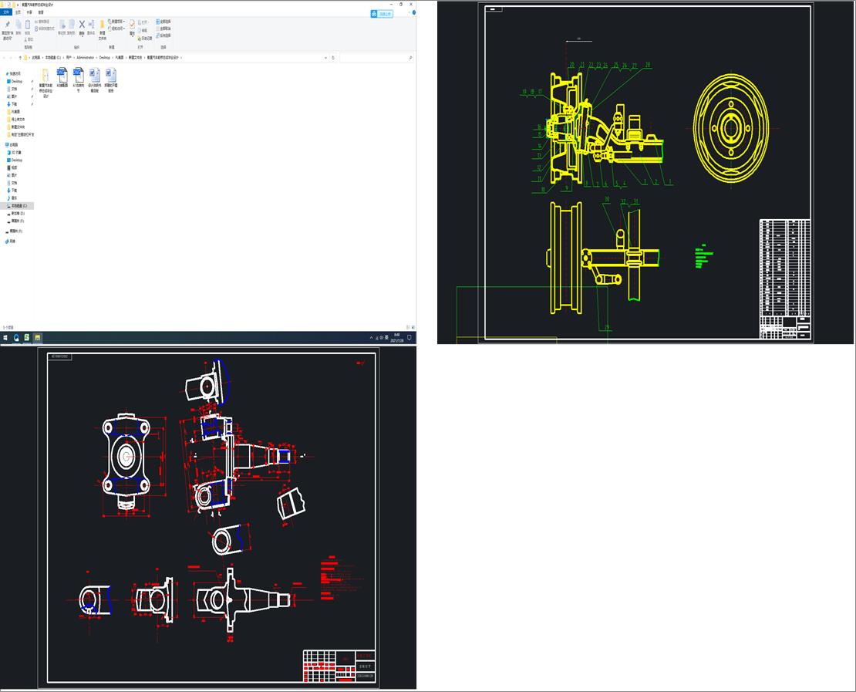Select the last Word document in the file list
The height and width of the screenshot is (692, 856).
pos(111,79)
